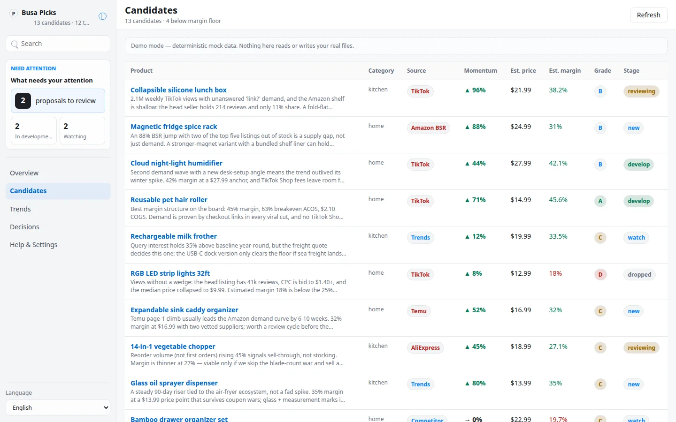Click the dropped stage badge
The image size is (676, 422).
[639, 275]
